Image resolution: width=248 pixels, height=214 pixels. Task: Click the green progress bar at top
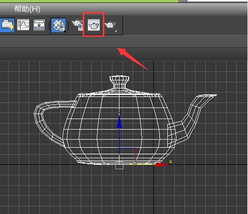click(89, 1)
